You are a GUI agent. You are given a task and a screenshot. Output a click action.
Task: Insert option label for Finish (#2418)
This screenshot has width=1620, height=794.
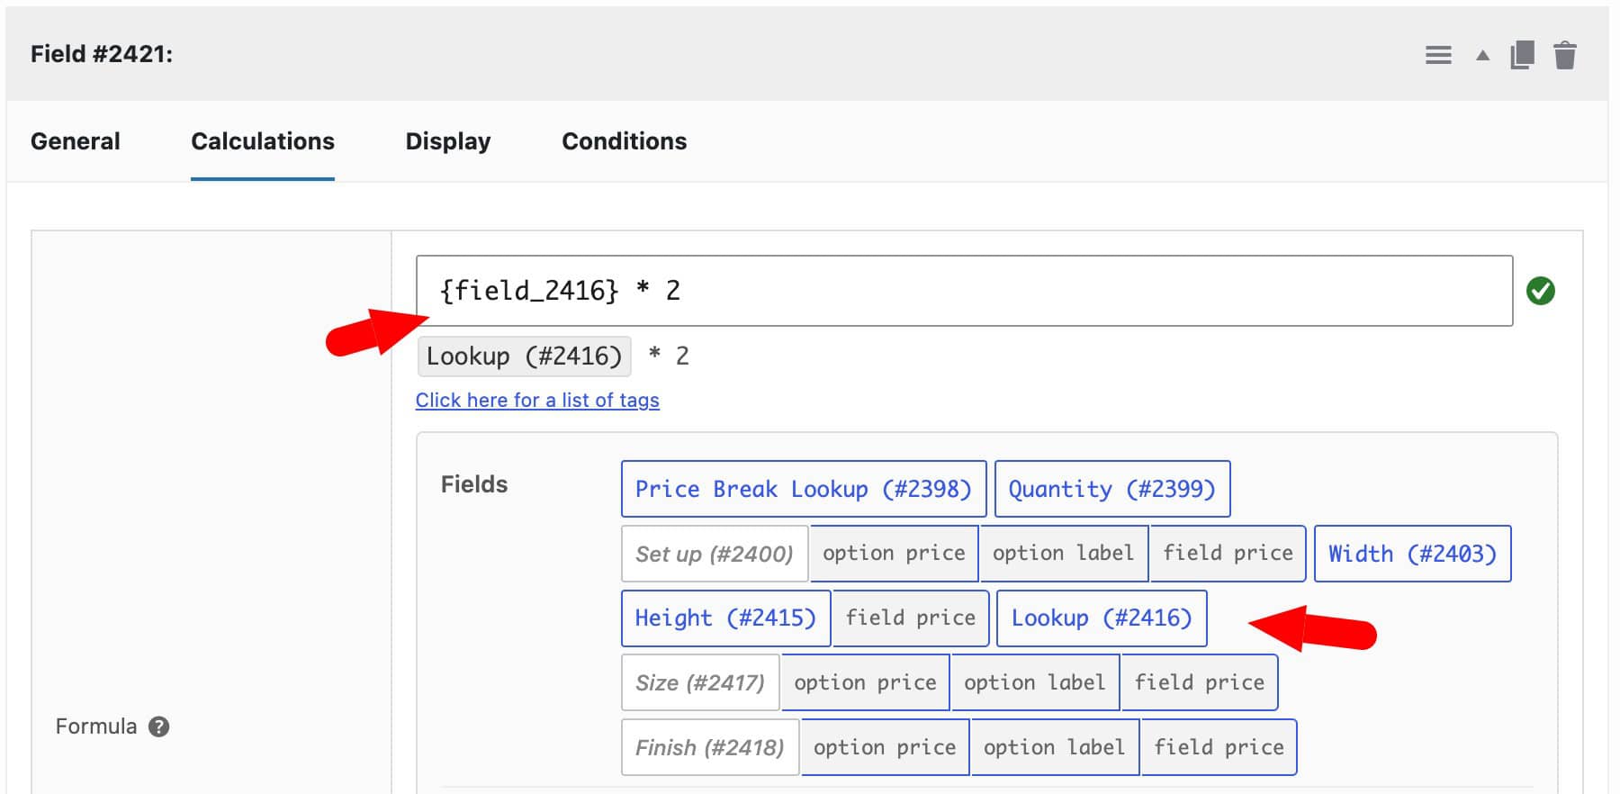click(x=1055, y=748)
